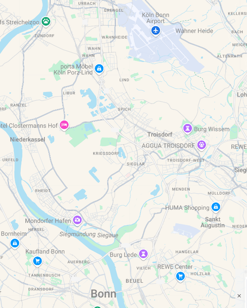The image size is (247, 308).
Task: Click the Wahner Heide label
Action: pos(194,31)
